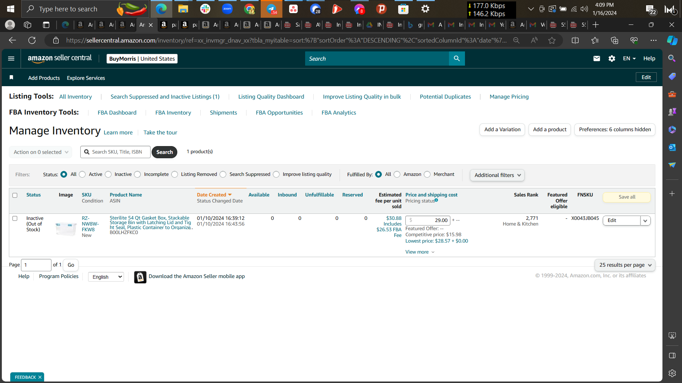Viewport: 682px width, 383px height.
Task: Click the search magnifier button in header
Action: coord(457,59)
